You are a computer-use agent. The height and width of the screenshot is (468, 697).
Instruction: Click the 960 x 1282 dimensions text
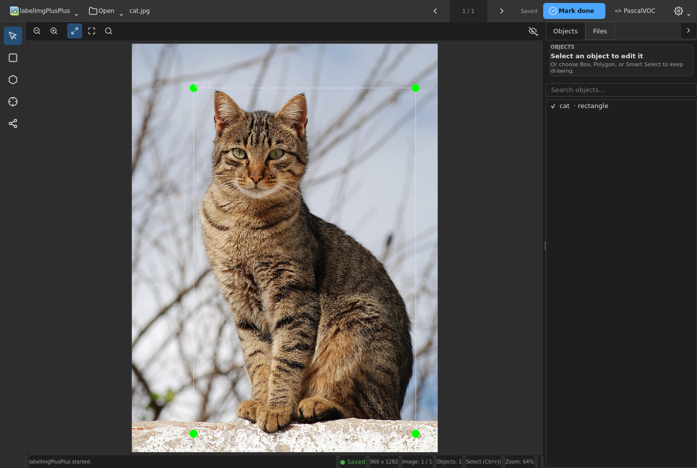click(384, 462)
